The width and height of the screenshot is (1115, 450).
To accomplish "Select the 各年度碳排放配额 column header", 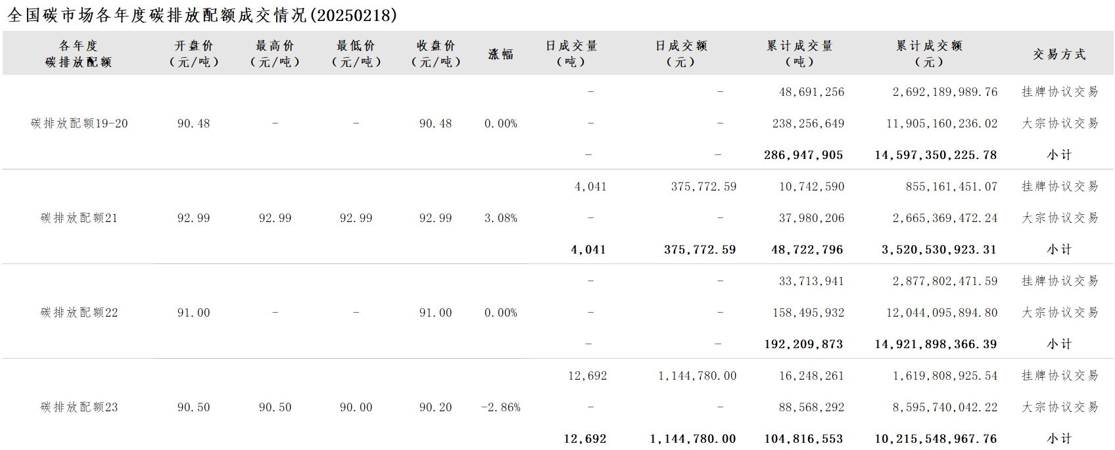I will click(79, 54).
